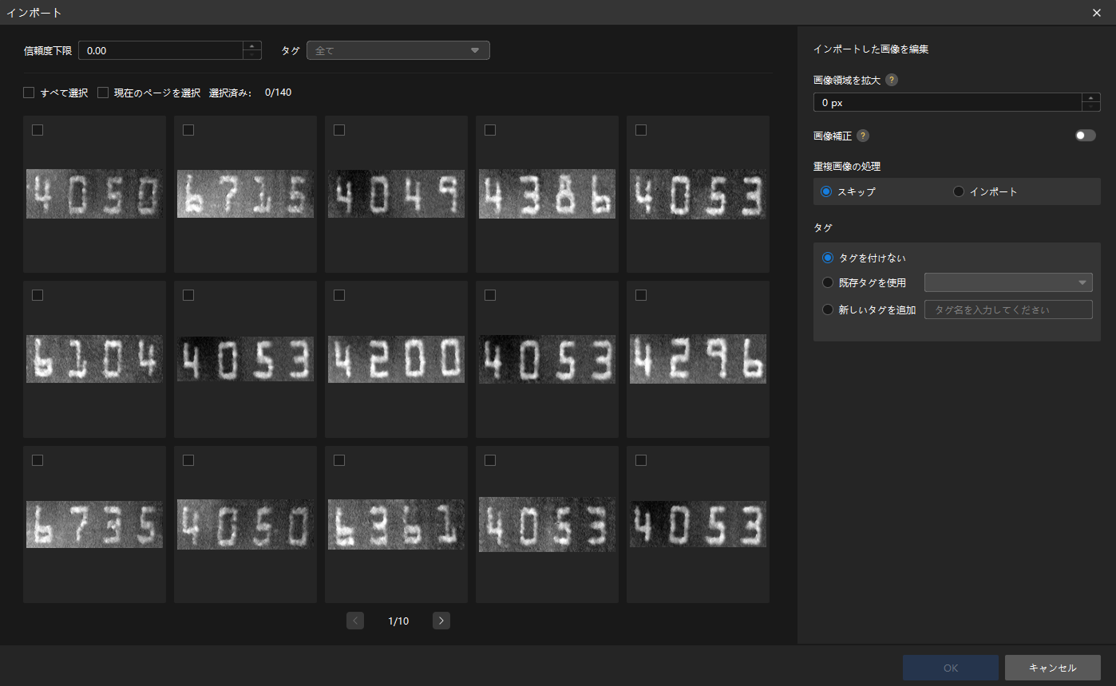Click the new tag name input field
This screenshot has width=1116, height=686.
(1008, 309)
